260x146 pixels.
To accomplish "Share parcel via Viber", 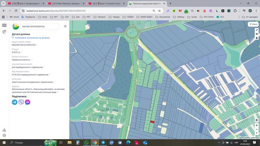I will click(x=21, y=102).
